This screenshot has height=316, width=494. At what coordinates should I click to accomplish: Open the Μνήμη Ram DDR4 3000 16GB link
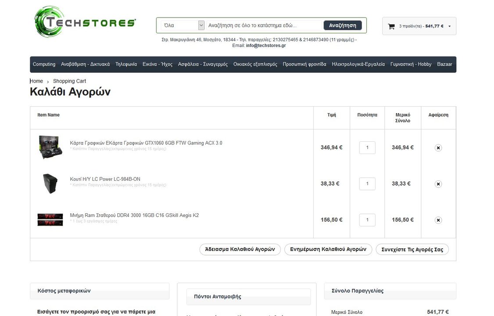click(134, 215)
